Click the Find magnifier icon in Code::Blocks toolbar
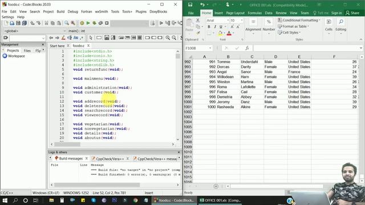Screen dimensions: 365x205 click(67, 23)
